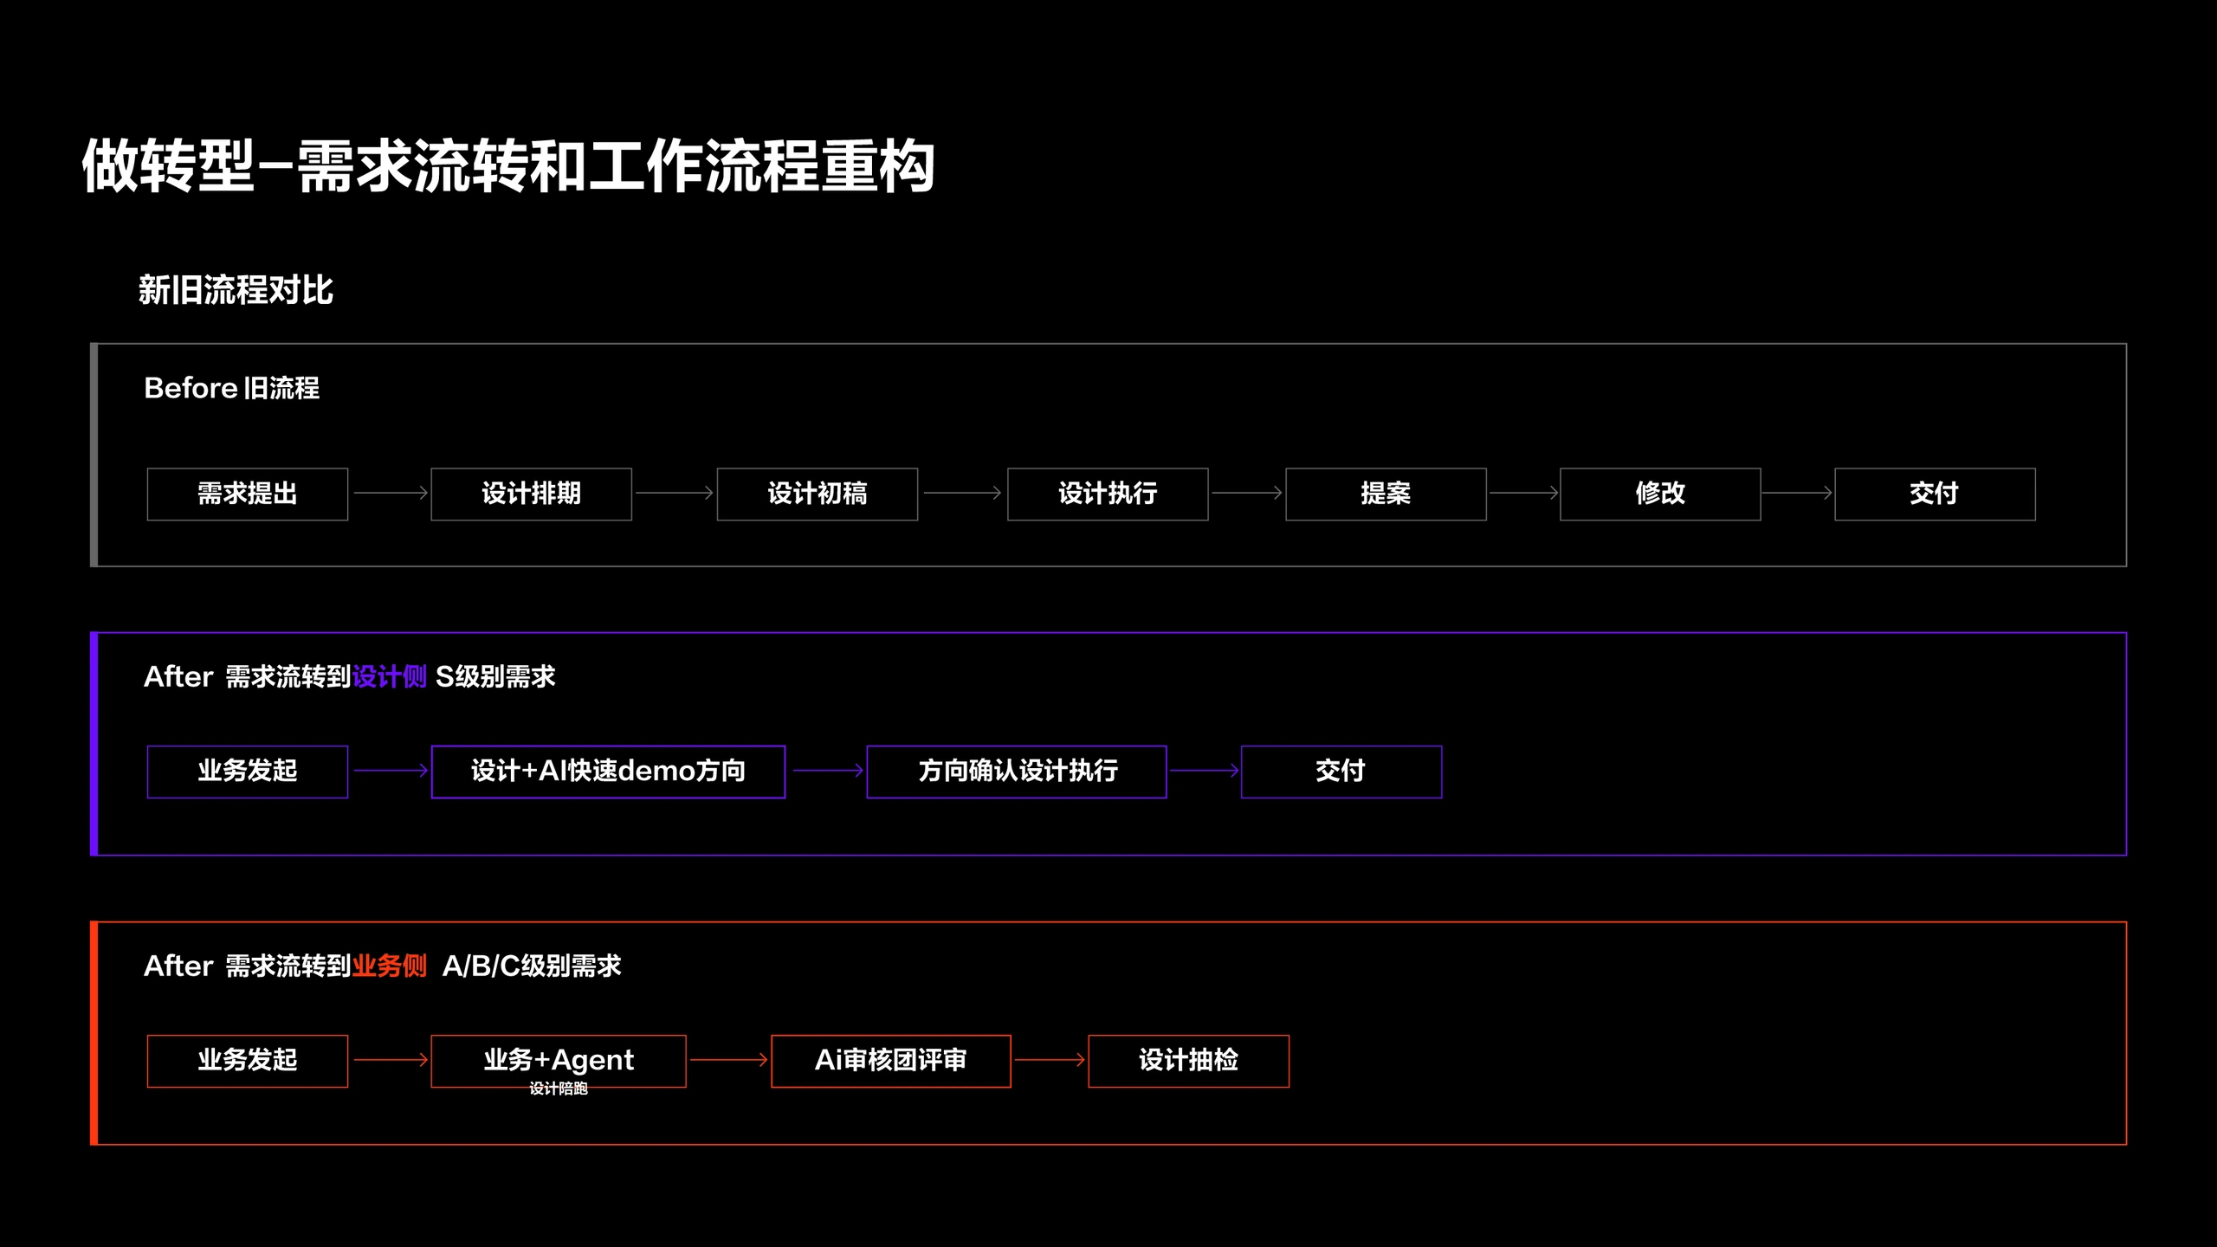Click the After 需求流转到设计侧 S级别需求 heading
This screenshot has height=1247, width=2217.
click(x=349, y=676)
